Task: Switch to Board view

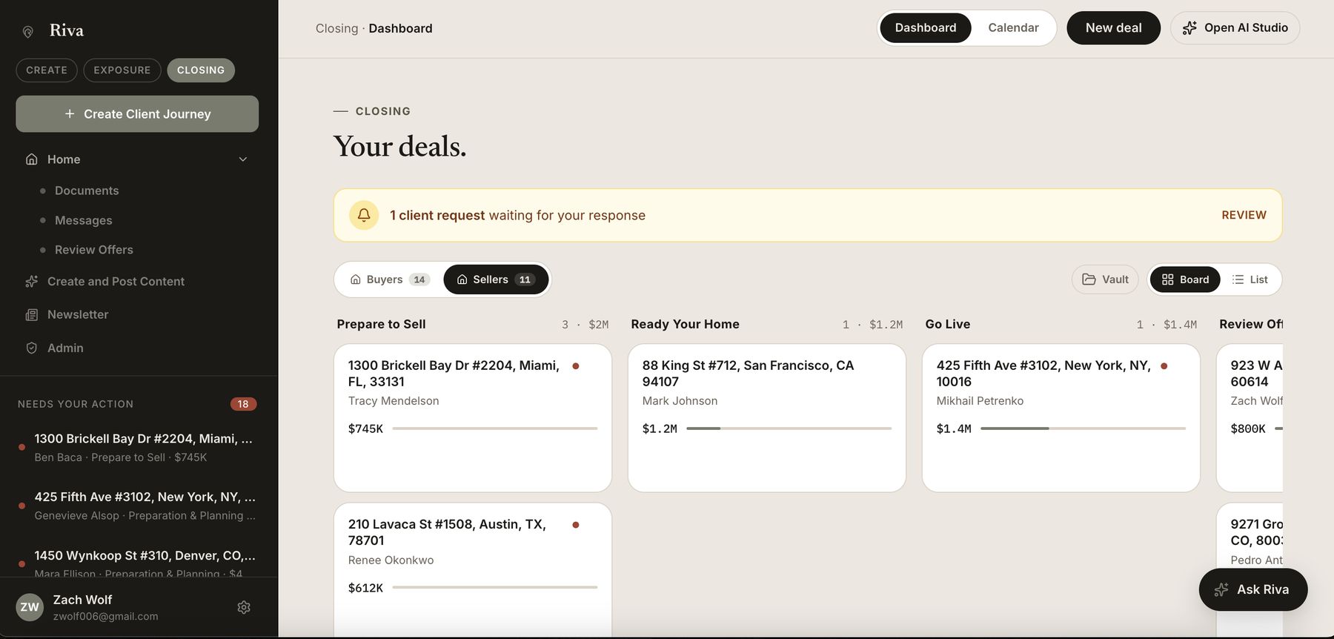Action: (x=1185, y=279)
